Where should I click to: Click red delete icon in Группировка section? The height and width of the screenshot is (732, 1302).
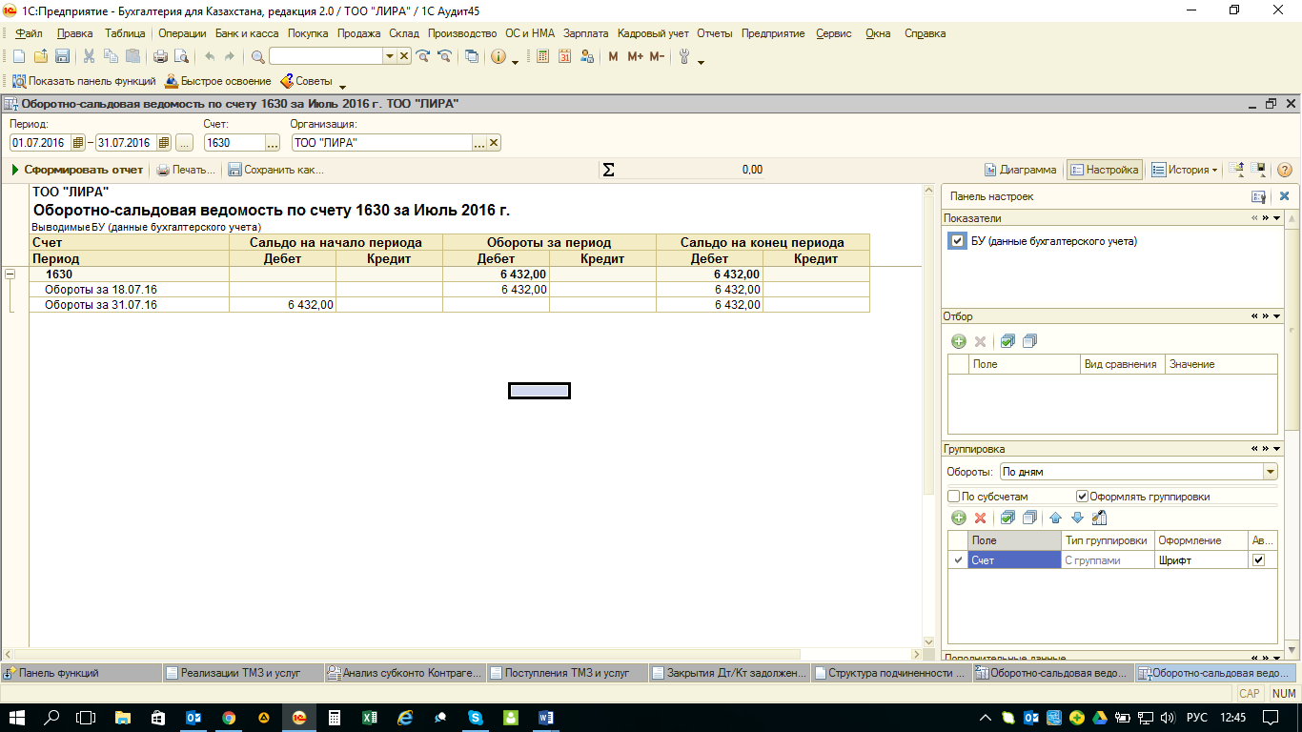coord(980,518)
